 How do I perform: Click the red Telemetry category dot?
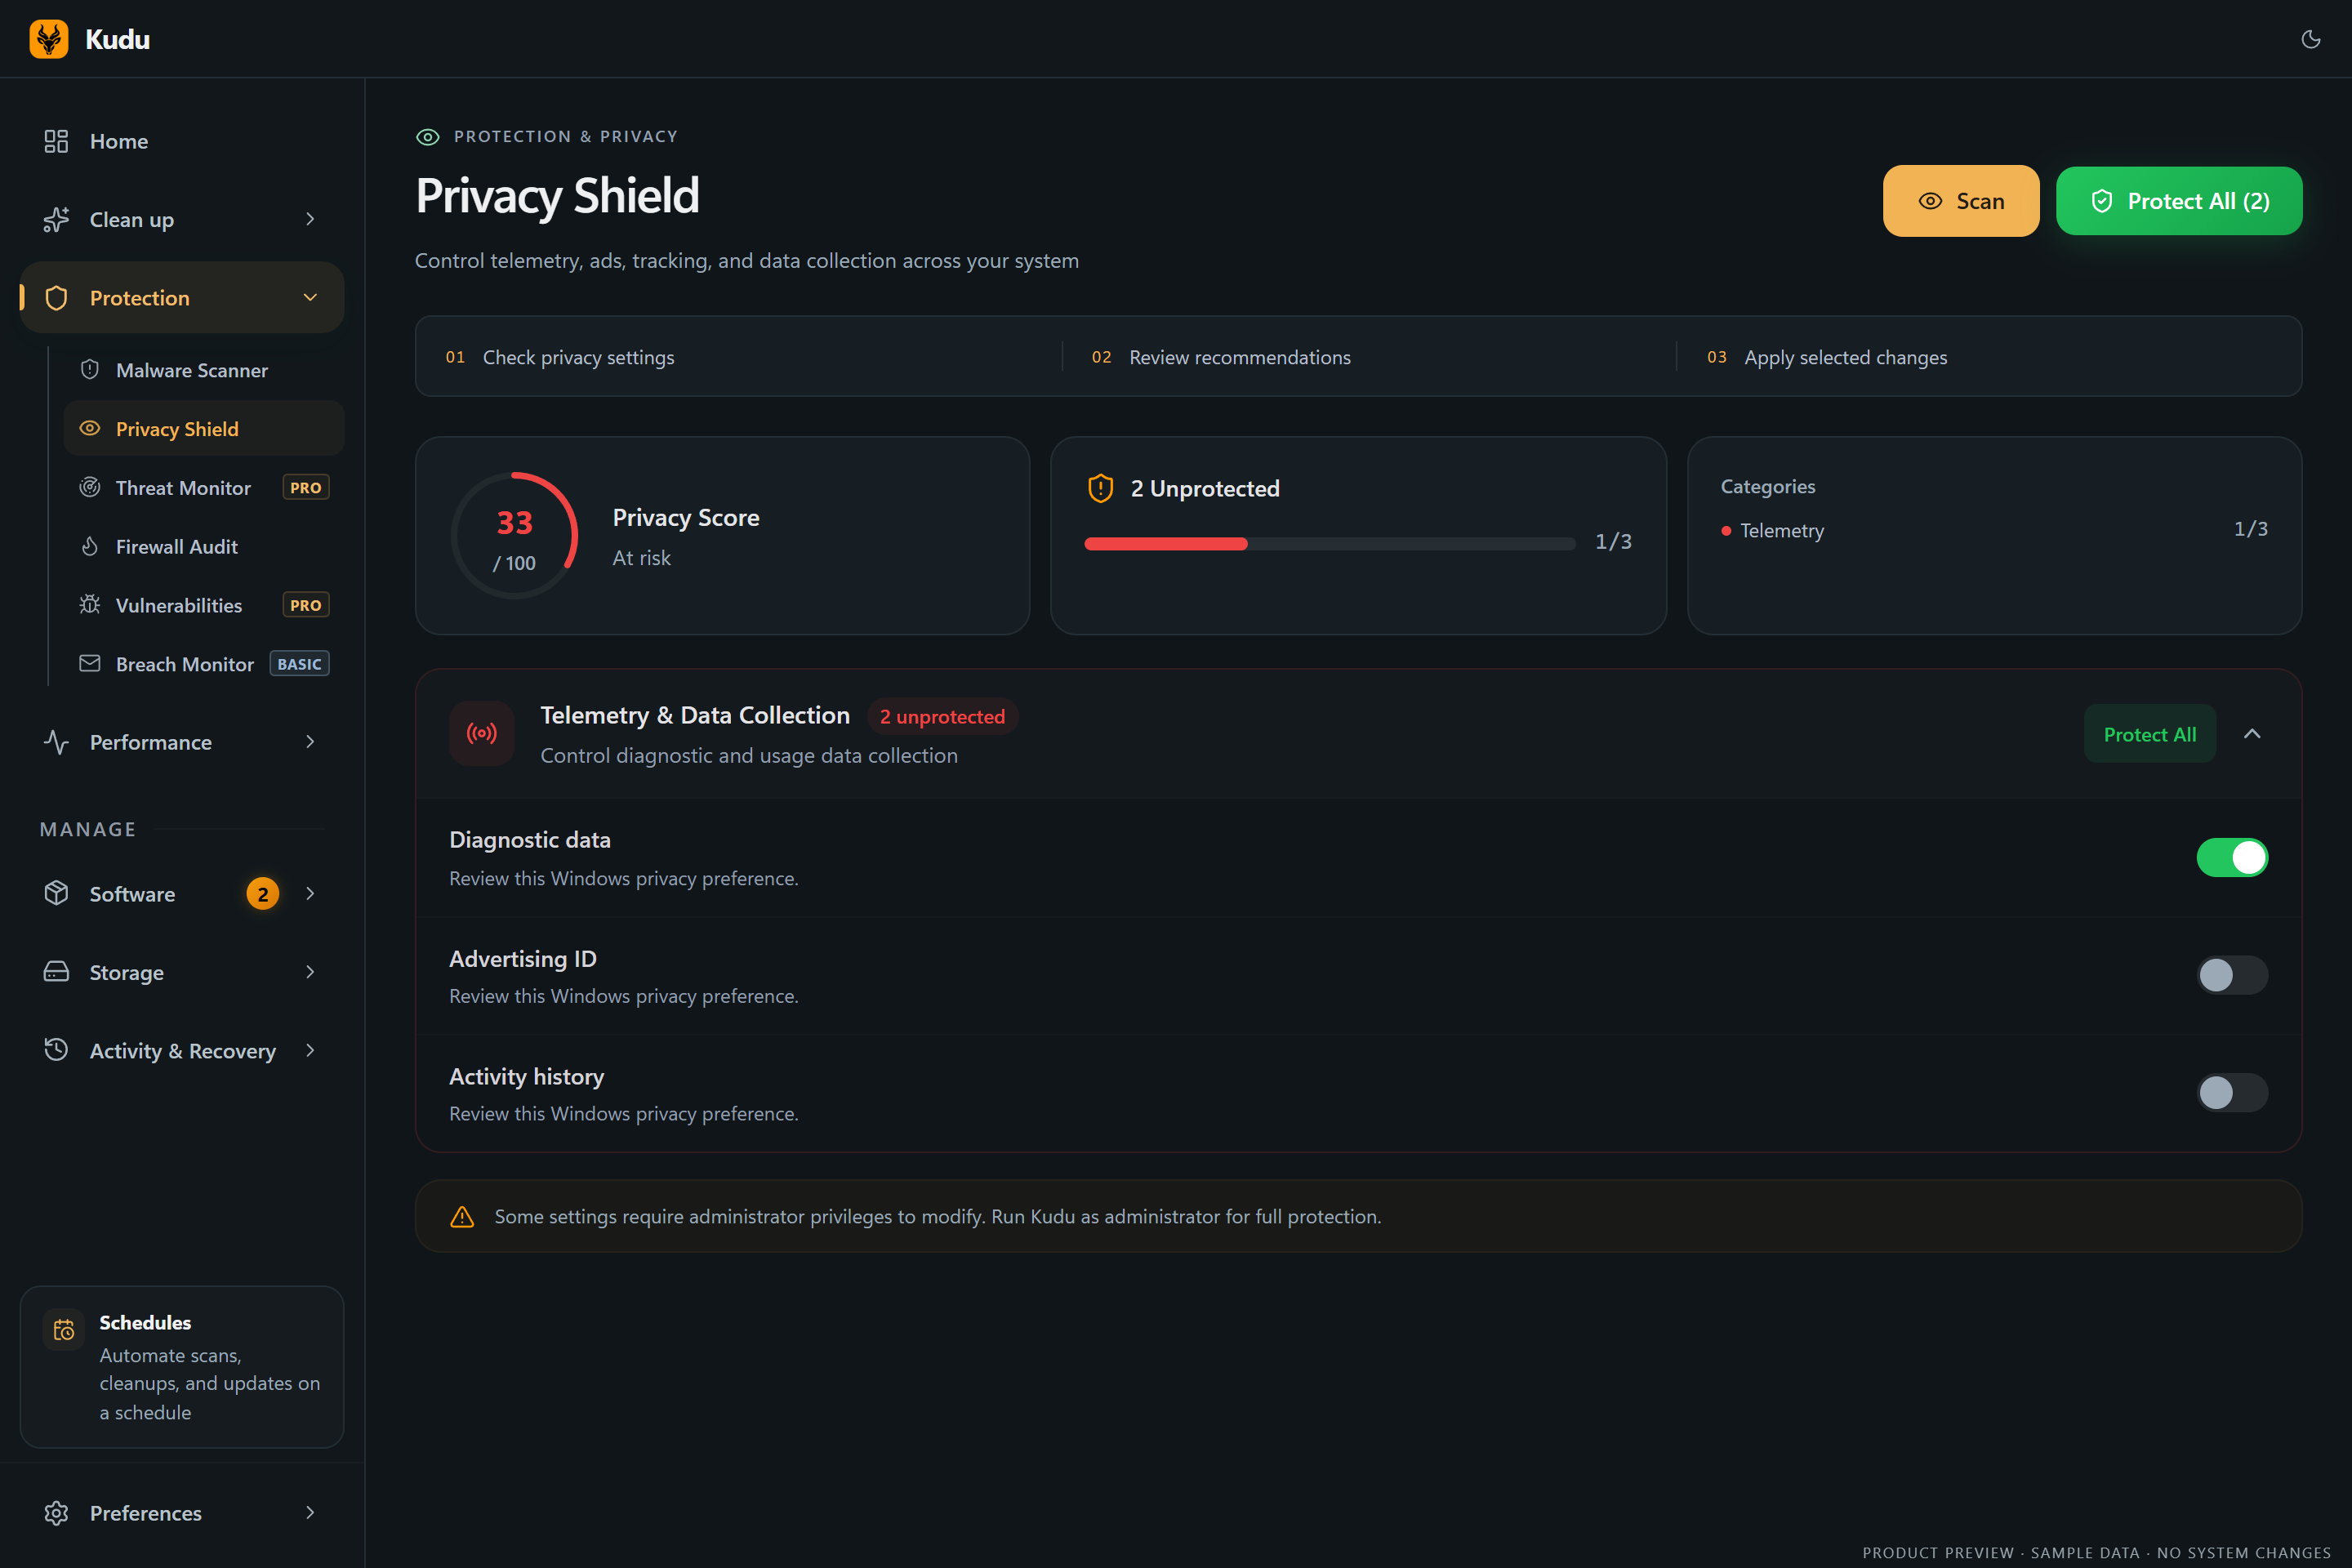(1726, 531)
